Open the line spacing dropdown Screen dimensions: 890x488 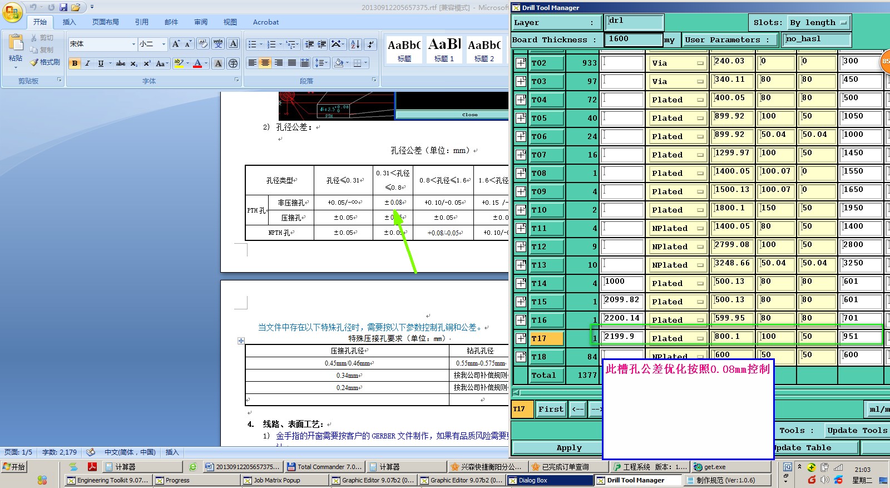tap(321, 63)
